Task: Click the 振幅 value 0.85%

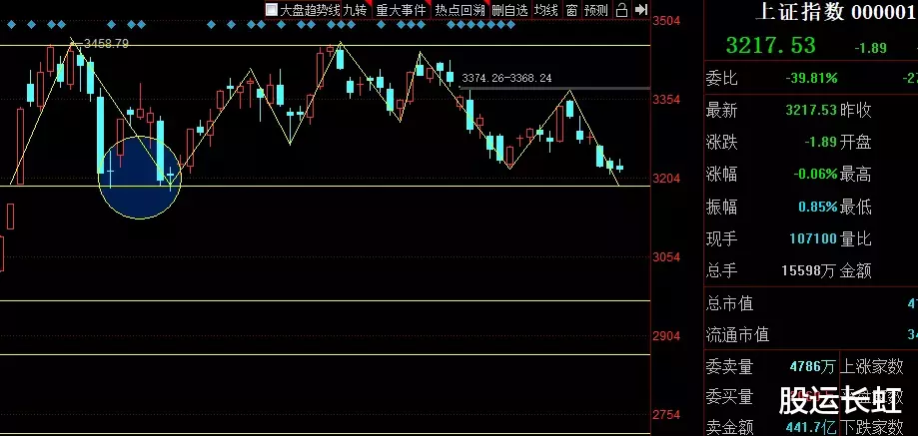Action: pos(818,207)
